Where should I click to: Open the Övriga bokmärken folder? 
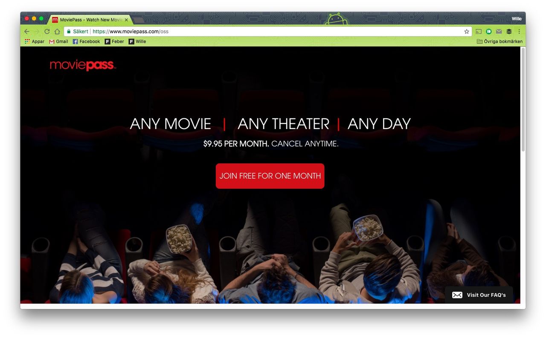(500, 41)
